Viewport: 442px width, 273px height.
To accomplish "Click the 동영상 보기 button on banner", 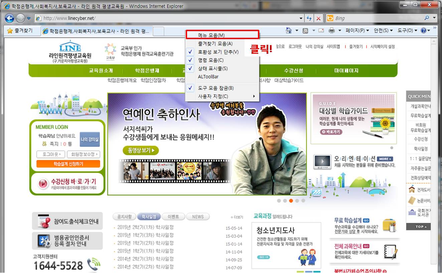I will (141, 150).
